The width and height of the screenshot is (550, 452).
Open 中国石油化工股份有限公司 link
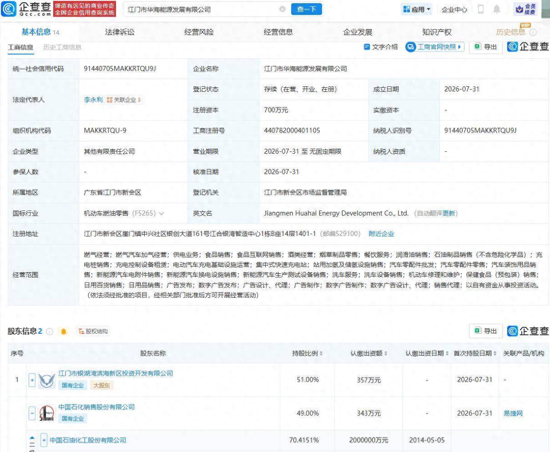click(88, 440)
